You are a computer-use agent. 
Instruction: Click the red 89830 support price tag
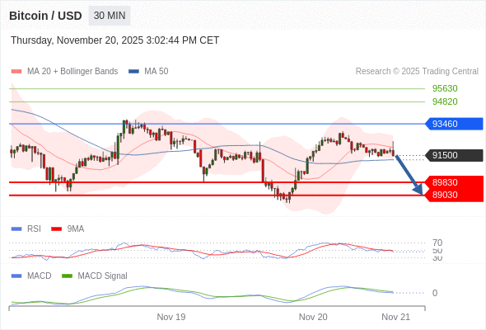point(454,182)
